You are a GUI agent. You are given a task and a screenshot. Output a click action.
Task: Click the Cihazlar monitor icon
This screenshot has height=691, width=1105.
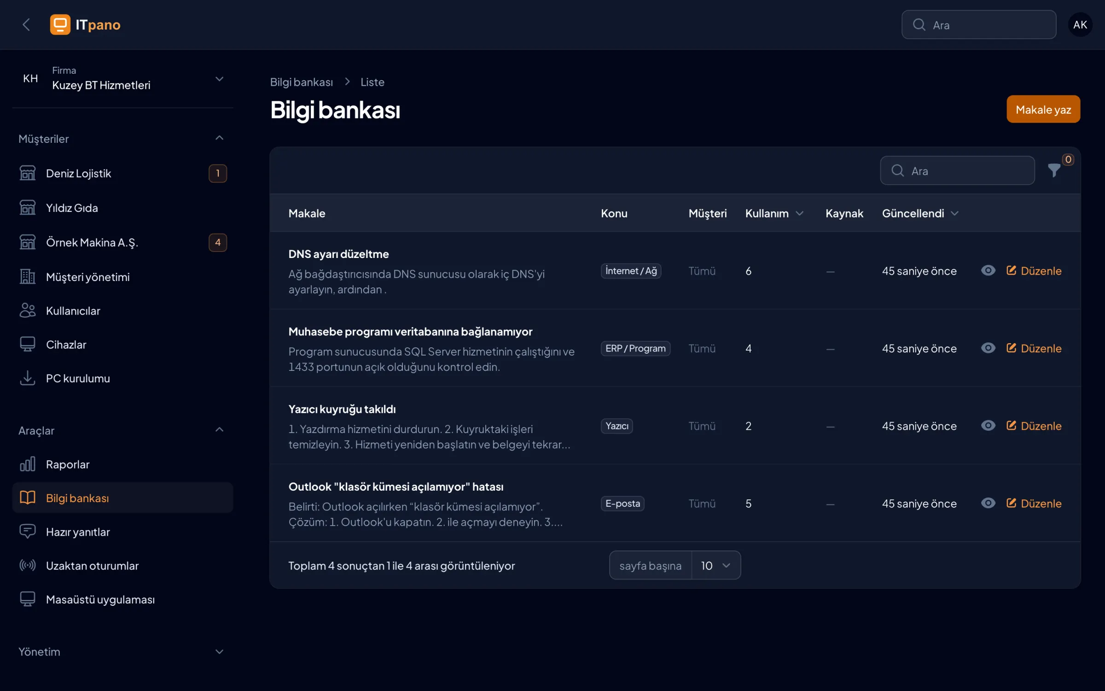click(x=28, y=345)
